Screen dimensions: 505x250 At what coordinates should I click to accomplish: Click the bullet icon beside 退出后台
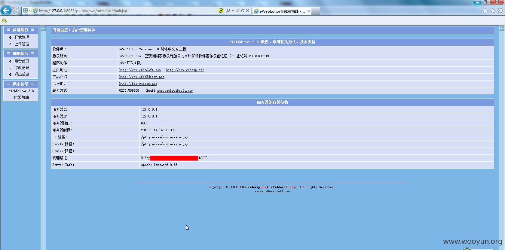pyautogui.click(x=10, y=75)
